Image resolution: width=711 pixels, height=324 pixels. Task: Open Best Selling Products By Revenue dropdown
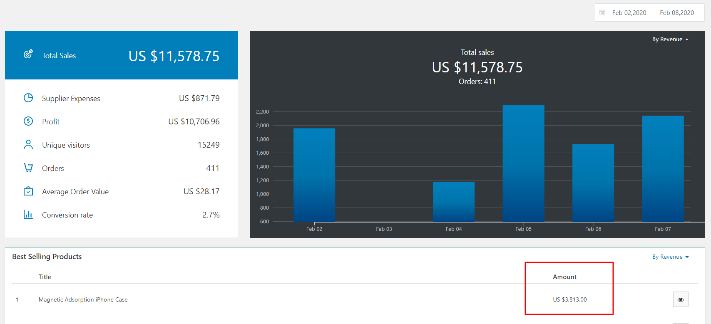point(670,257)
